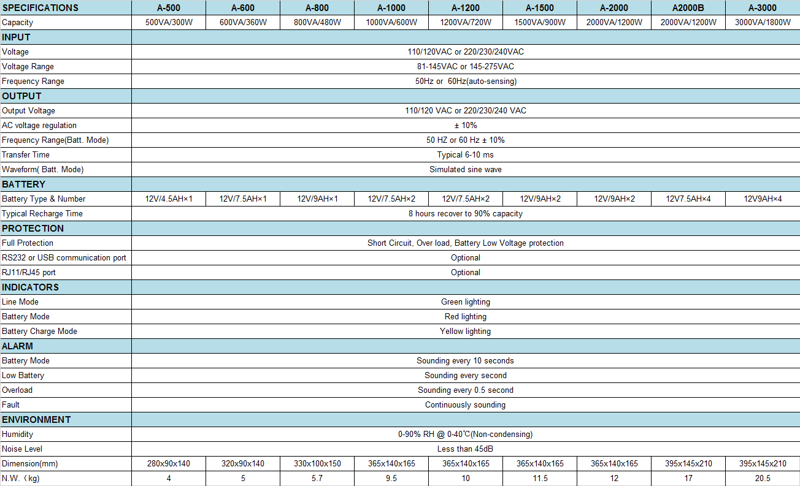Click the A-1500 column header
This screenshot has width=800, height=486.
coord(540,8)
